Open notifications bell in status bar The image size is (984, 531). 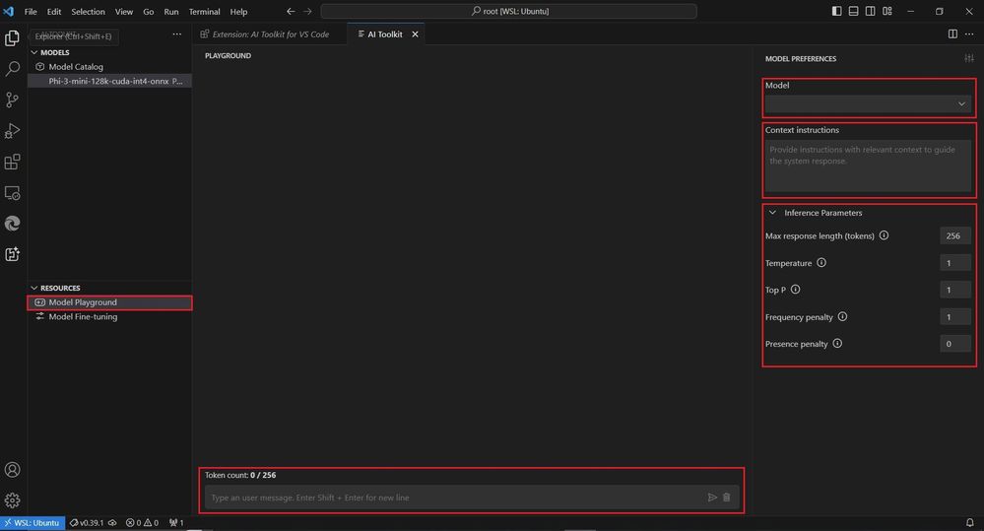pos(969,522)
